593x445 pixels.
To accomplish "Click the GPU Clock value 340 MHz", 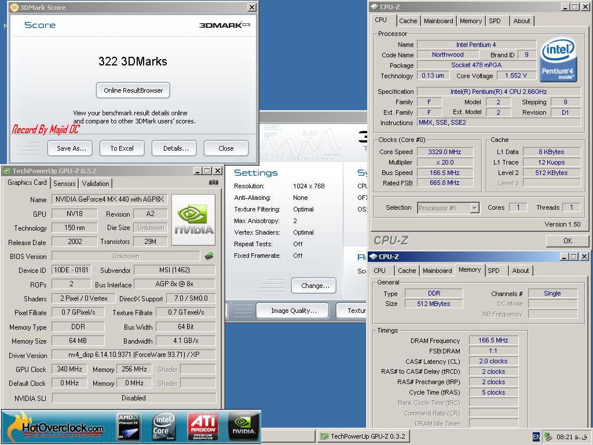I will pos(69,369).
